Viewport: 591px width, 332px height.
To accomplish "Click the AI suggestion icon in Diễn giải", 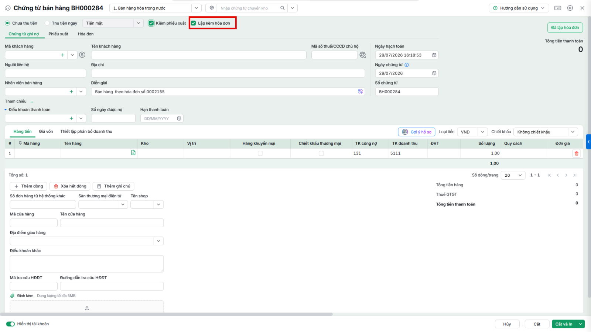I will [x=361, y=91].
